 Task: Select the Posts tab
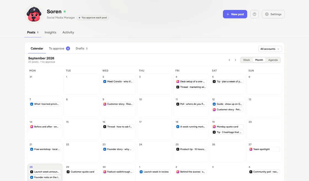point(33,32)
